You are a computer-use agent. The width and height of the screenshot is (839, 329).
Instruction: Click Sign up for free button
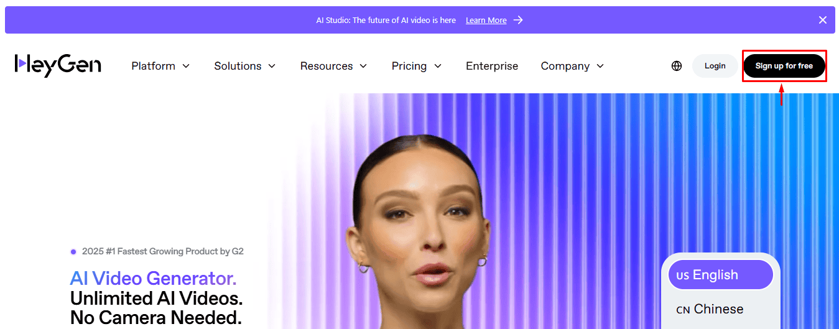(x=784, y=66)
